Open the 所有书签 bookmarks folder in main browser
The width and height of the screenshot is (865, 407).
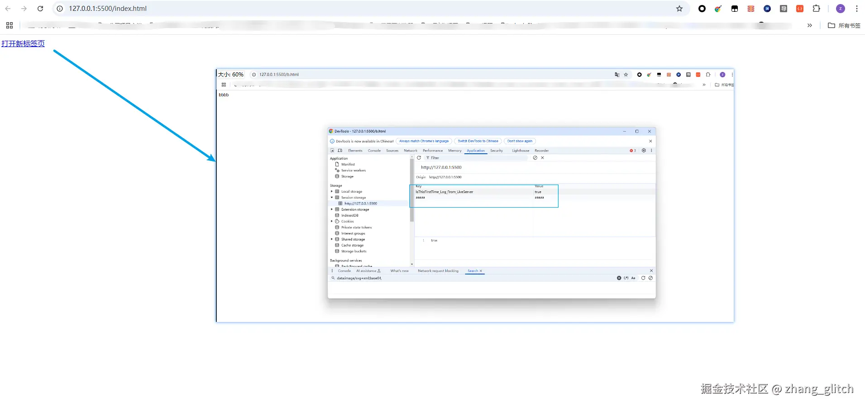click(x=844, y=25)
